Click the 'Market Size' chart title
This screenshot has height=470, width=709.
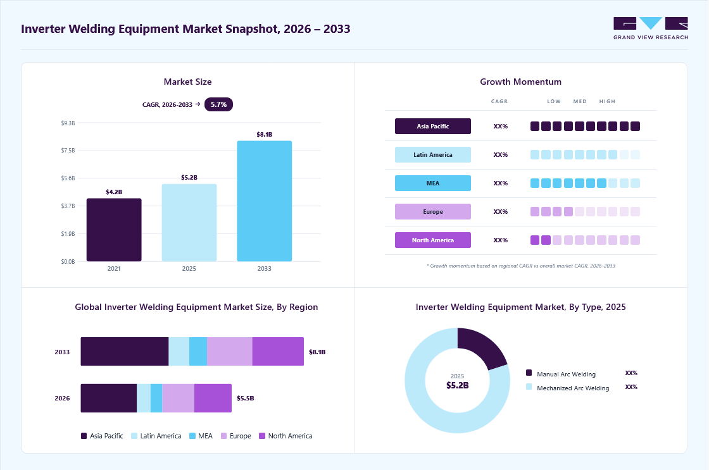(187, 82)
